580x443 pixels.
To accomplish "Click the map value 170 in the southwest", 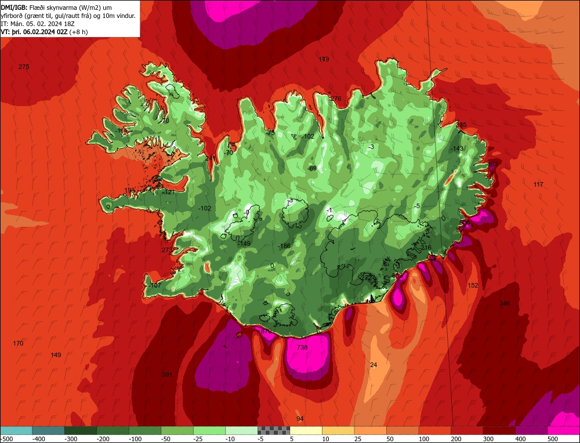I will pos(18,343).
